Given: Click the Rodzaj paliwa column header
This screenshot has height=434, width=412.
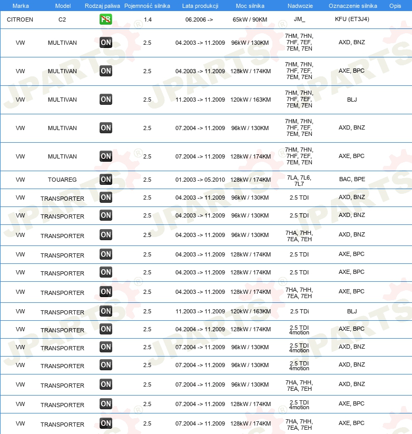Looking at the screenshot, I should point(102,6).
